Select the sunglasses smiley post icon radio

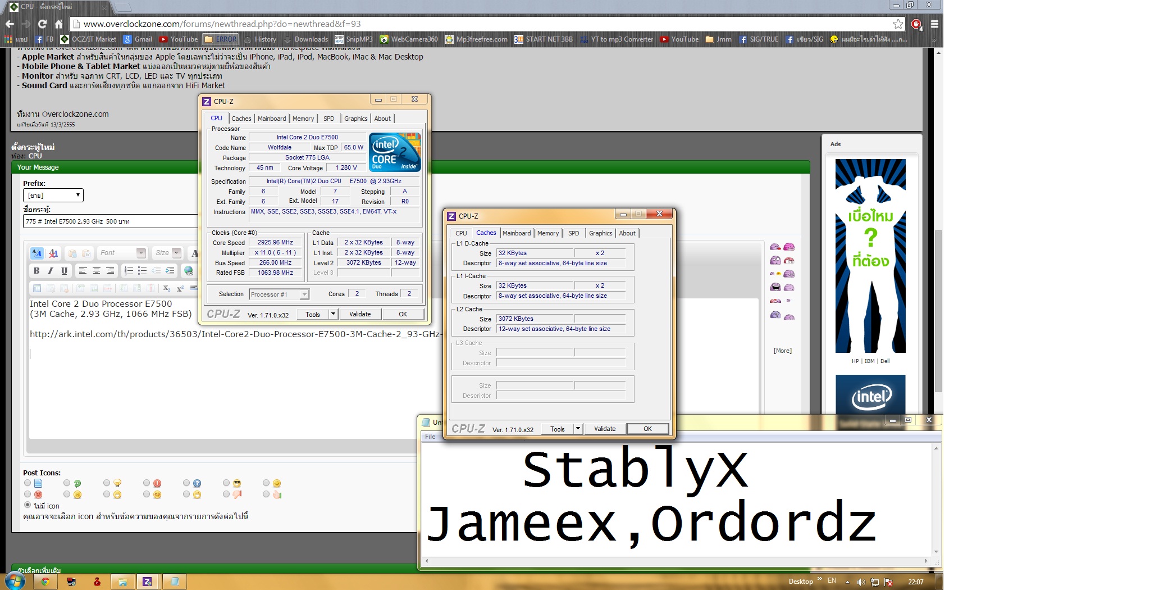click(x=226, y=483)
